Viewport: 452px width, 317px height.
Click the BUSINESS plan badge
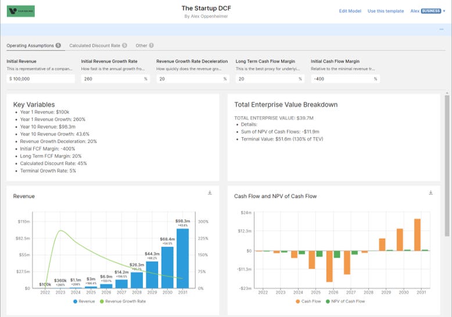[x=431, y=11]
